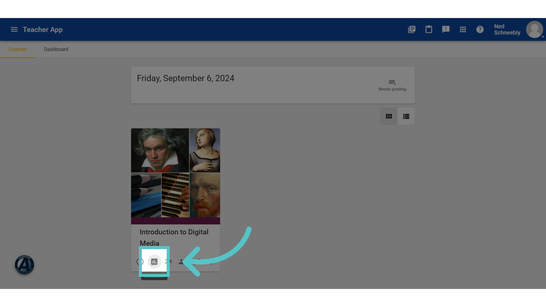Screen dimensions: 546x307
Task: Switch to the Dashboard tab
Action: pos(56,49)
